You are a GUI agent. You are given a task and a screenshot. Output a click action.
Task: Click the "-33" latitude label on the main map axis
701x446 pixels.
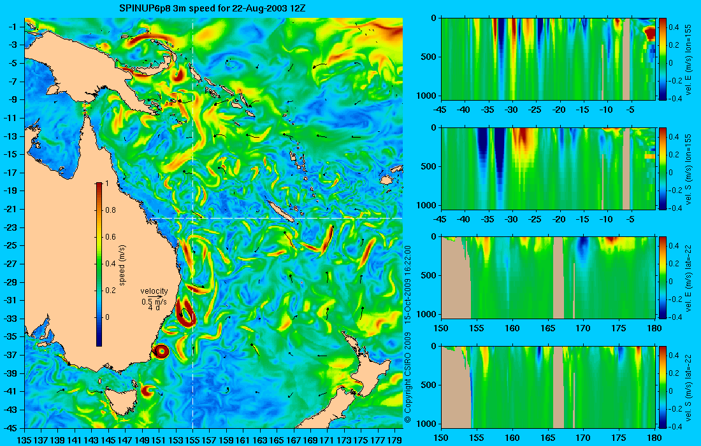(x=10, y=319)
